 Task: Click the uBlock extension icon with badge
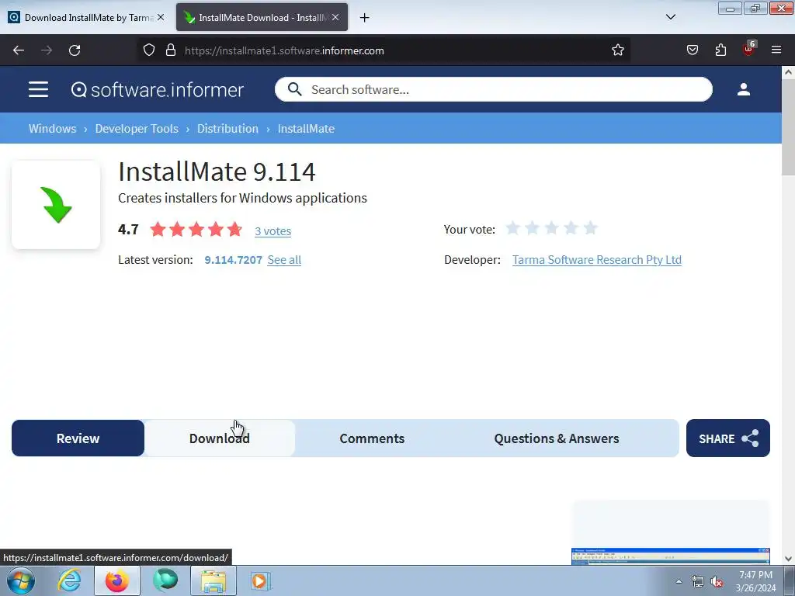[749, 49]
